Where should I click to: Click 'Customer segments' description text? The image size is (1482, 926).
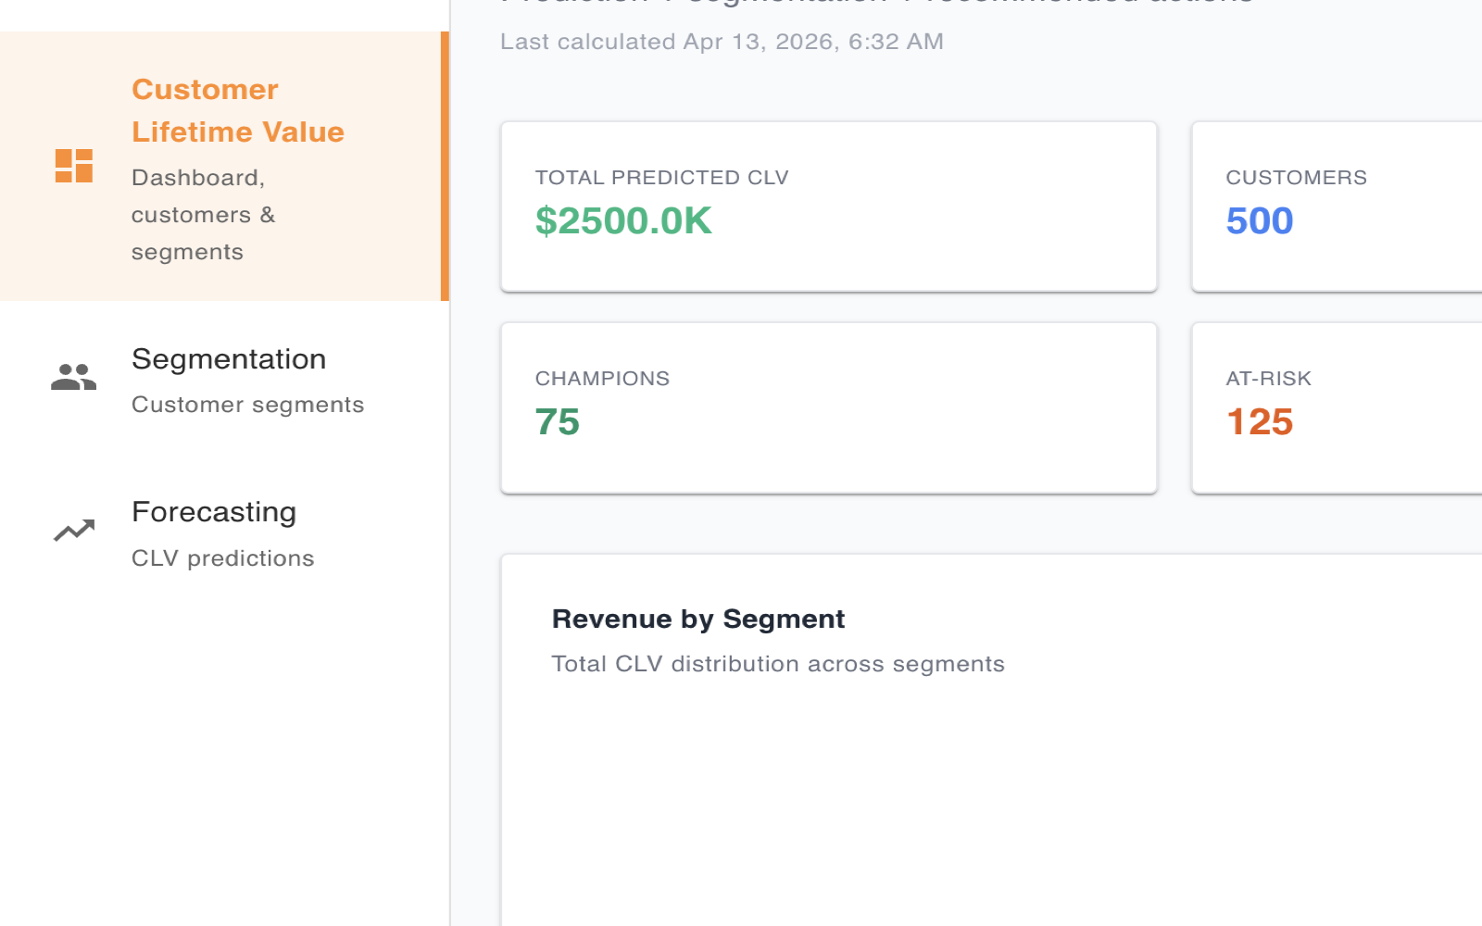tap(247, 405)
